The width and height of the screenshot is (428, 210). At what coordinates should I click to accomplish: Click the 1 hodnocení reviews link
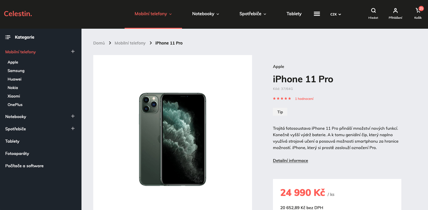tap(304, 99)
